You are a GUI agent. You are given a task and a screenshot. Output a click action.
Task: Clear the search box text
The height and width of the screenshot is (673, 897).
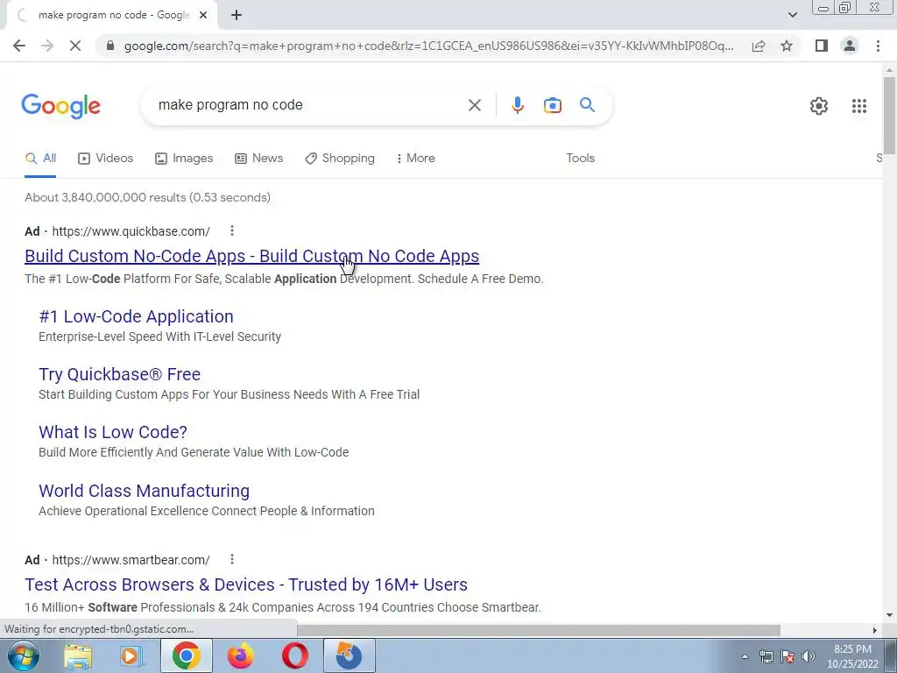[474, 105]
